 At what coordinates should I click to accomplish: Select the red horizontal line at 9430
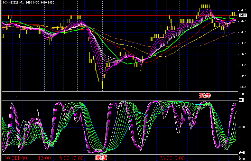[129, 15]
